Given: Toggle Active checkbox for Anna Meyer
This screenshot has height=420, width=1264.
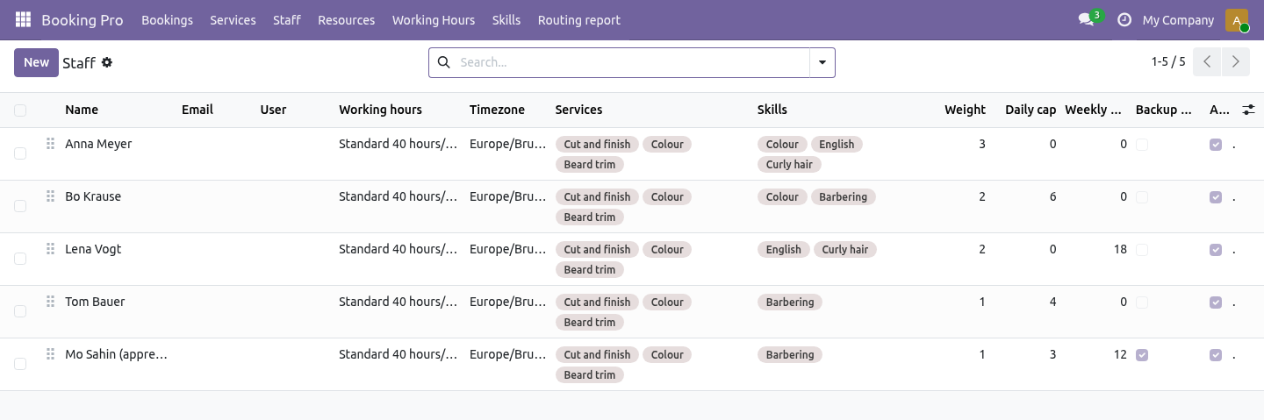Looking at the screenshot, I should [x=1215, y=145].
